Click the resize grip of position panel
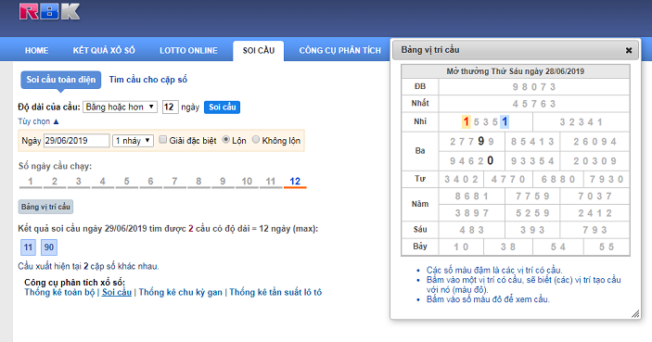This screenshot has height=342, width=652. [x=635, y=314]
